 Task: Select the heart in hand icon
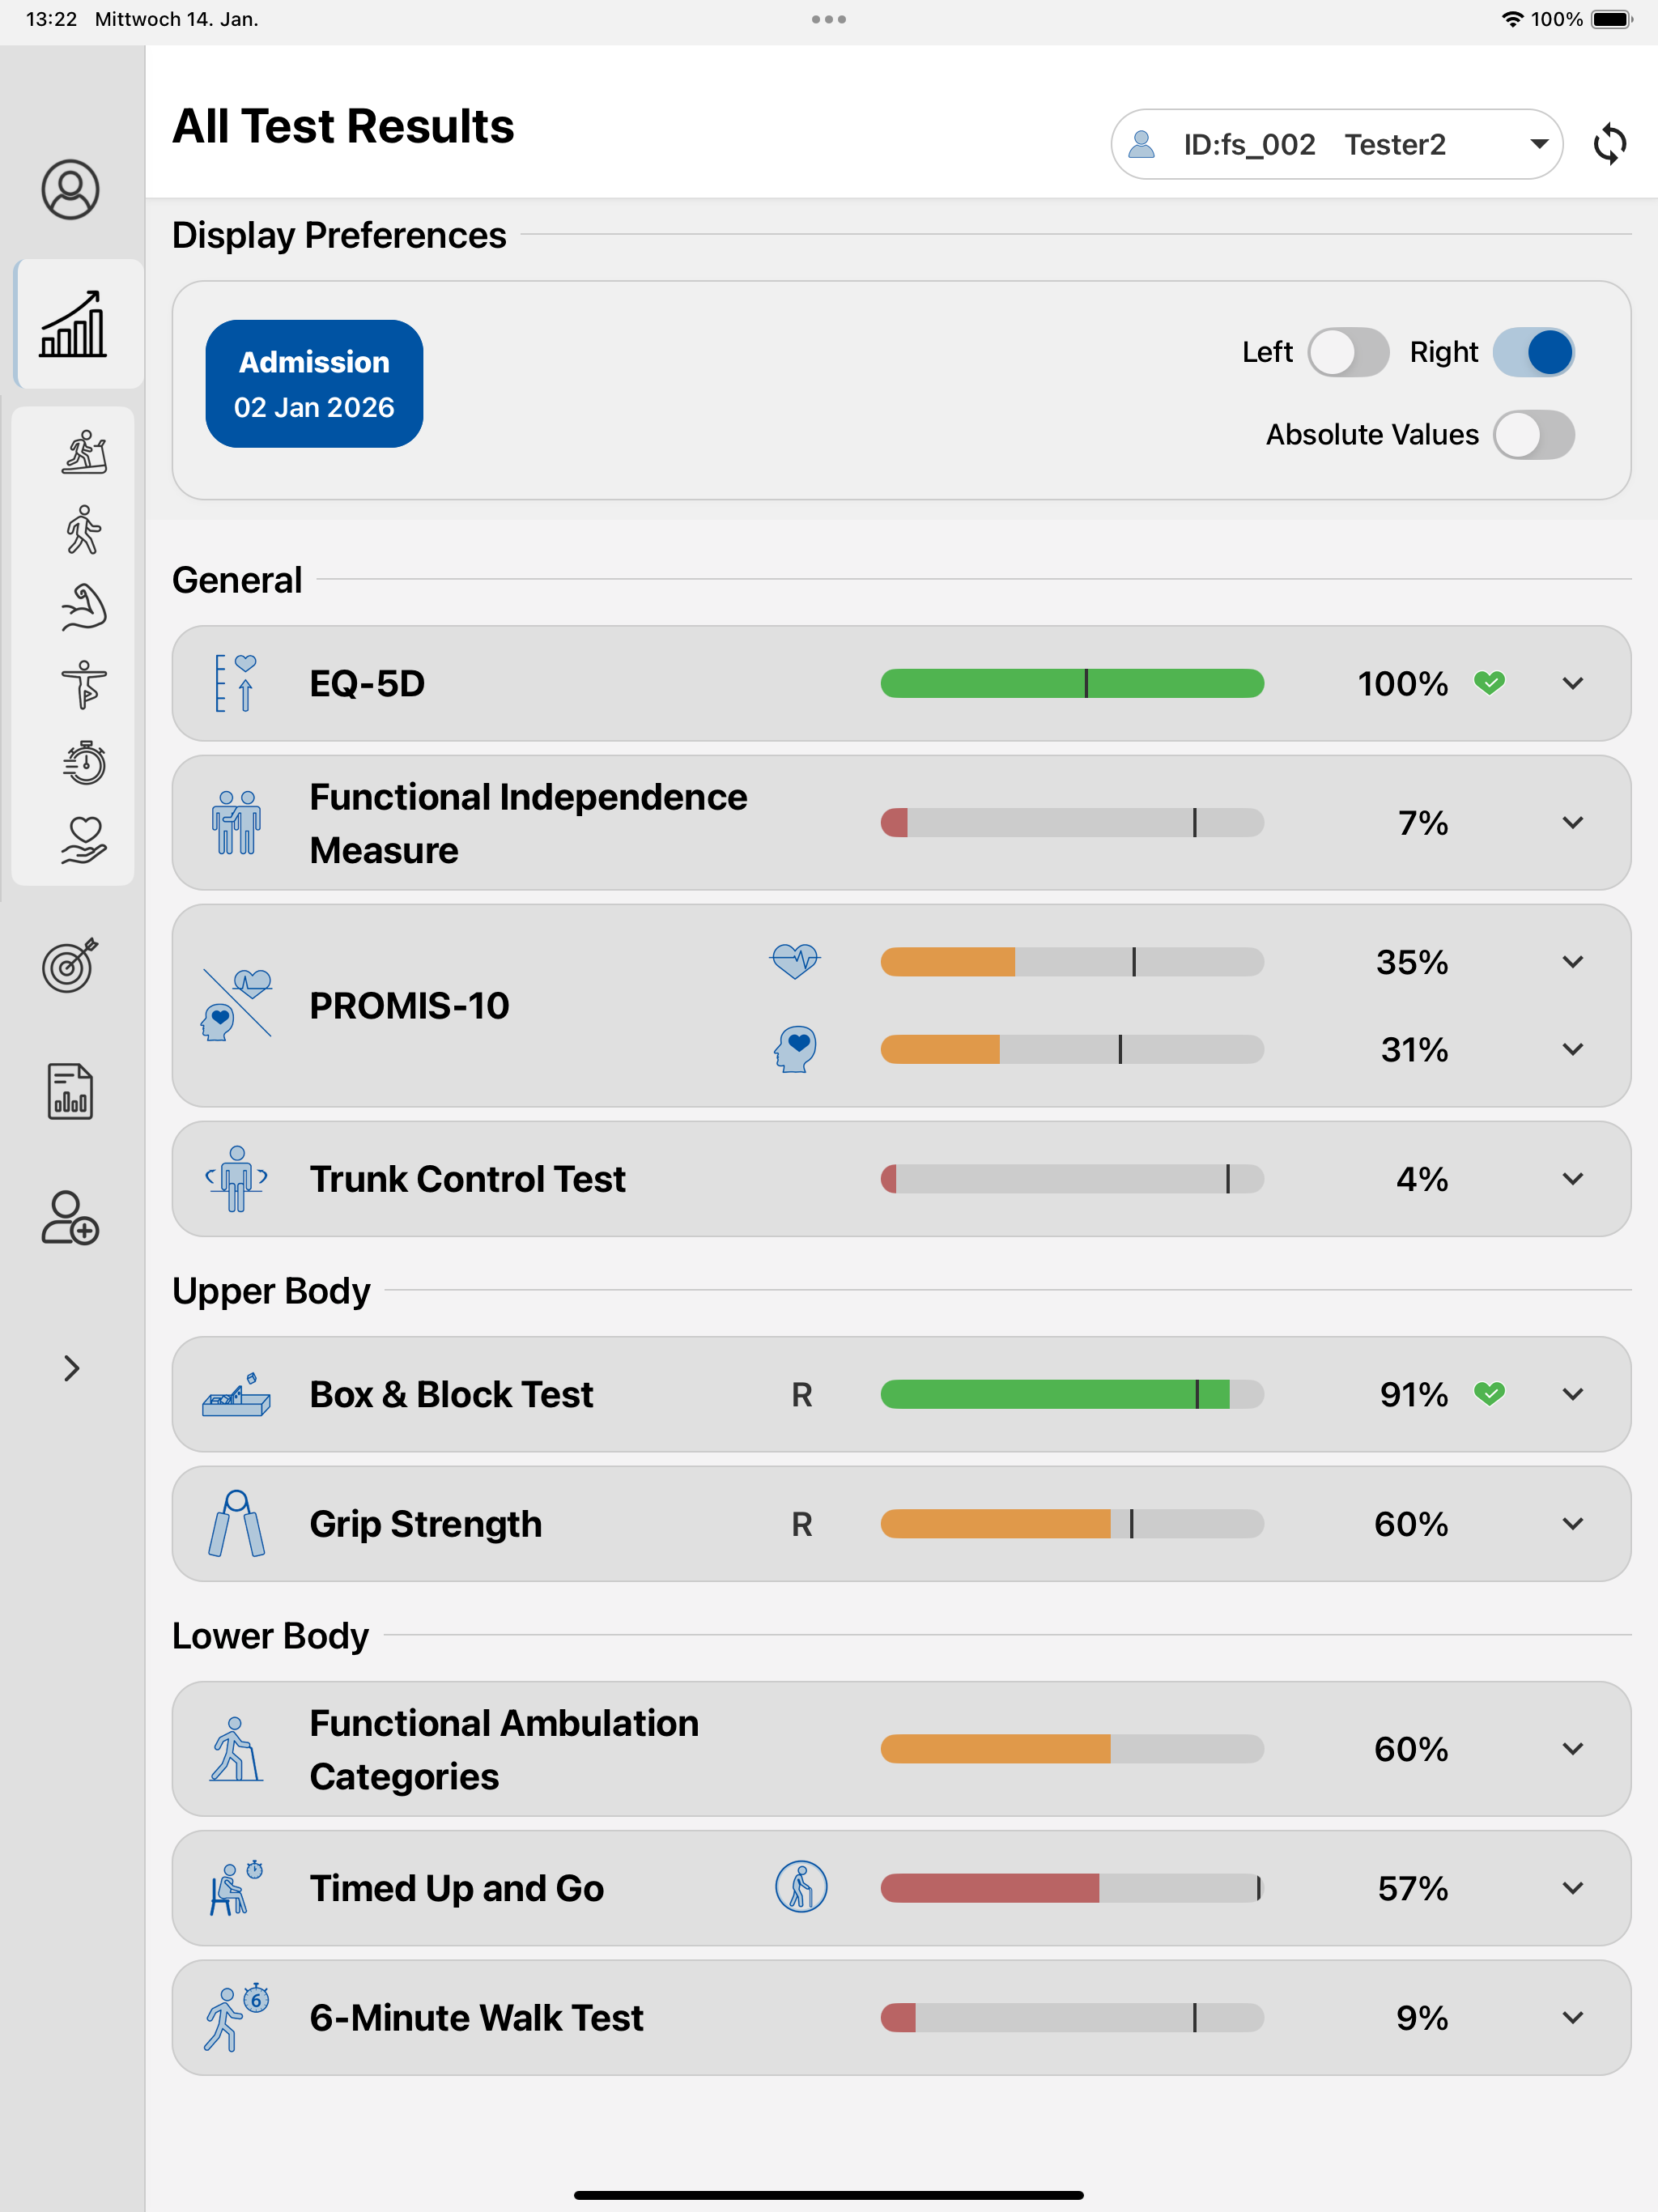click(84, 840)
